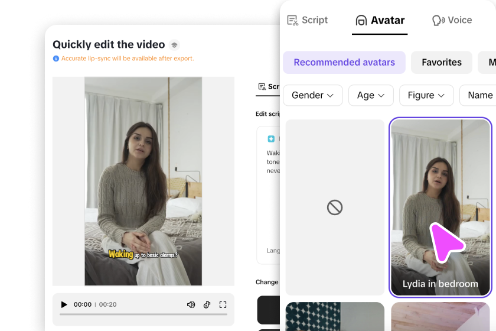Viewport: 496px width, 331px height.
Task: Show Favorites avatars
Action: [442, 63]
